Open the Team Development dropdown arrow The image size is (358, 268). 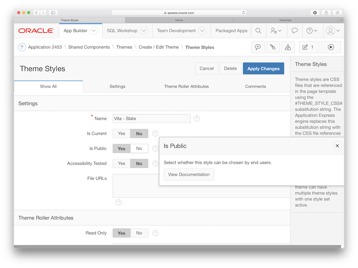point(202,31)
